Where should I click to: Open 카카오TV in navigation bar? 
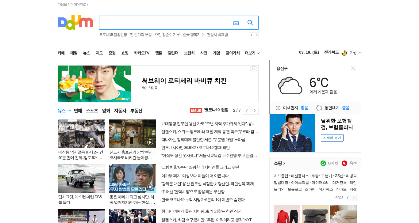[x=142, y=53]
